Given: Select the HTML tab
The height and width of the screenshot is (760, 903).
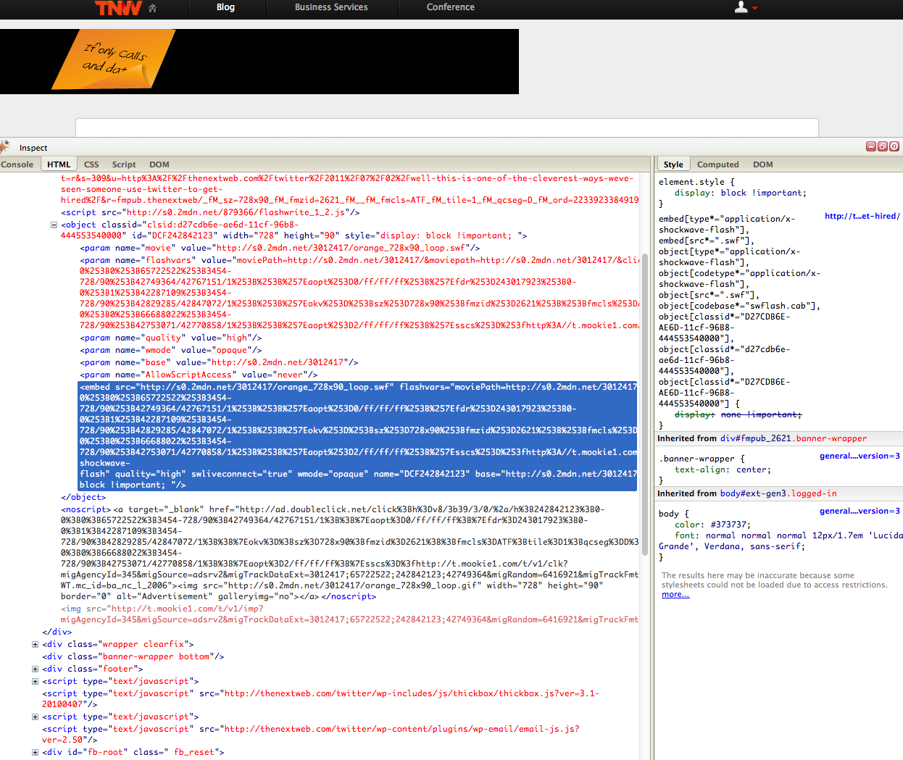Looking at the screenshot, I should click(59, 164).
